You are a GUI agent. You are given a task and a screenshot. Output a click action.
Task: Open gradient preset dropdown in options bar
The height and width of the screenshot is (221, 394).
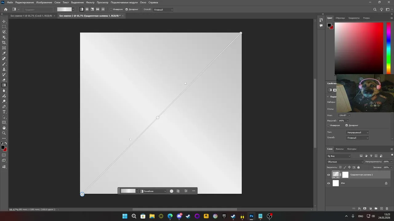click(73, 10)
